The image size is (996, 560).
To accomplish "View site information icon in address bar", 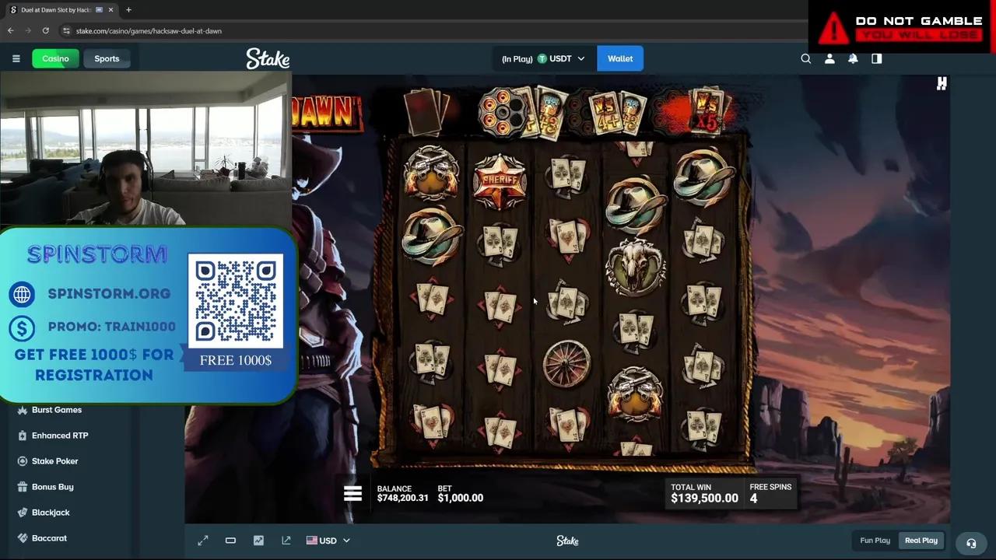I will [x=66, y=30].
